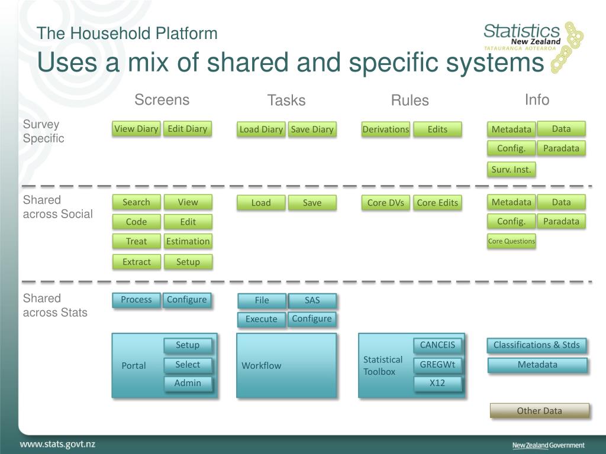Image resolution: width=606 pixels, height=454 pixels.
Task: Select GREGWt in the Statistical Toolbox
Action: [x=437, y=364]
